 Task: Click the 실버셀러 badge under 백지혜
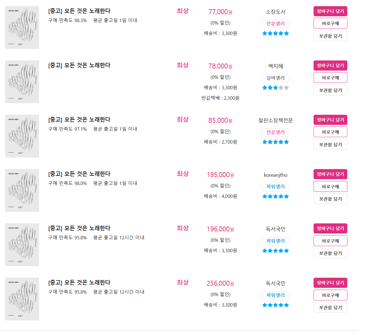(275, 78)
